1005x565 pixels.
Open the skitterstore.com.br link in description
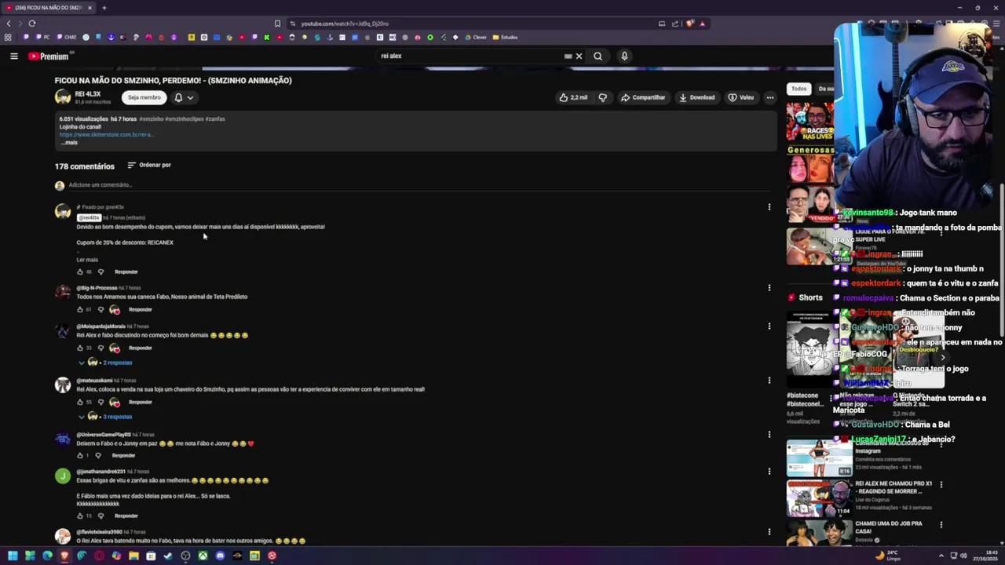tap(106, 134)
